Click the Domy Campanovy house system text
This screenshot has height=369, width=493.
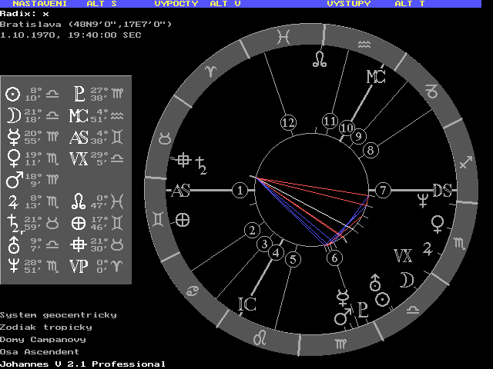coord(42,339)
